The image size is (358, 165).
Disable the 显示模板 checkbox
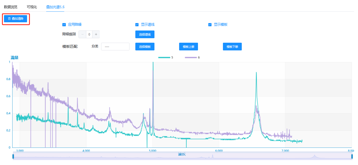pos(210,25)
